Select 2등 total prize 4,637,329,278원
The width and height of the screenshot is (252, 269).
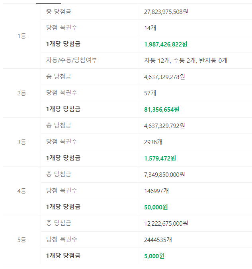coord(164,77)
